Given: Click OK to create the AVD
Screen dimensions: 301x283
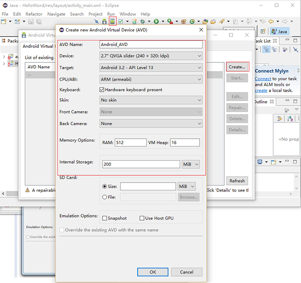Looking at the screenshot, I should (153, 272).
